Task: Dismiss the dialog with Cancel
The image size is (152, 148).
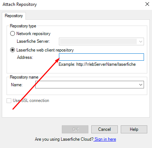Action: tap(104, 129)
